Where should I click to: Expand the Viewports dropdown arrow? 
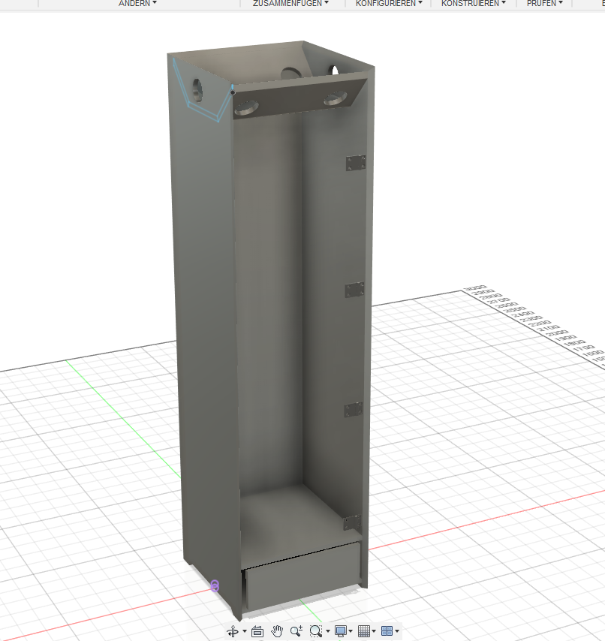(397, 631)
